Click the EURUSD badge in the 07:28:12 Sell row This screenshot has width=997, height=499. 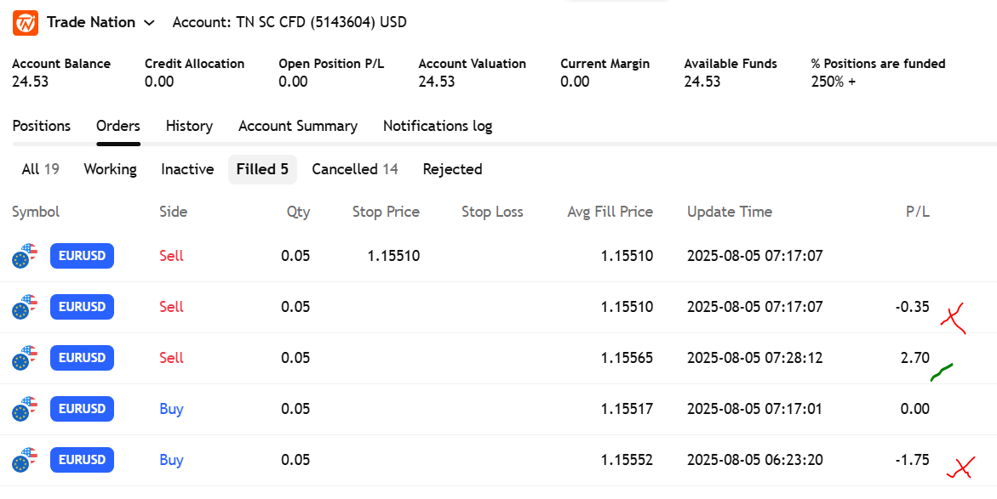tap(82, 358)
